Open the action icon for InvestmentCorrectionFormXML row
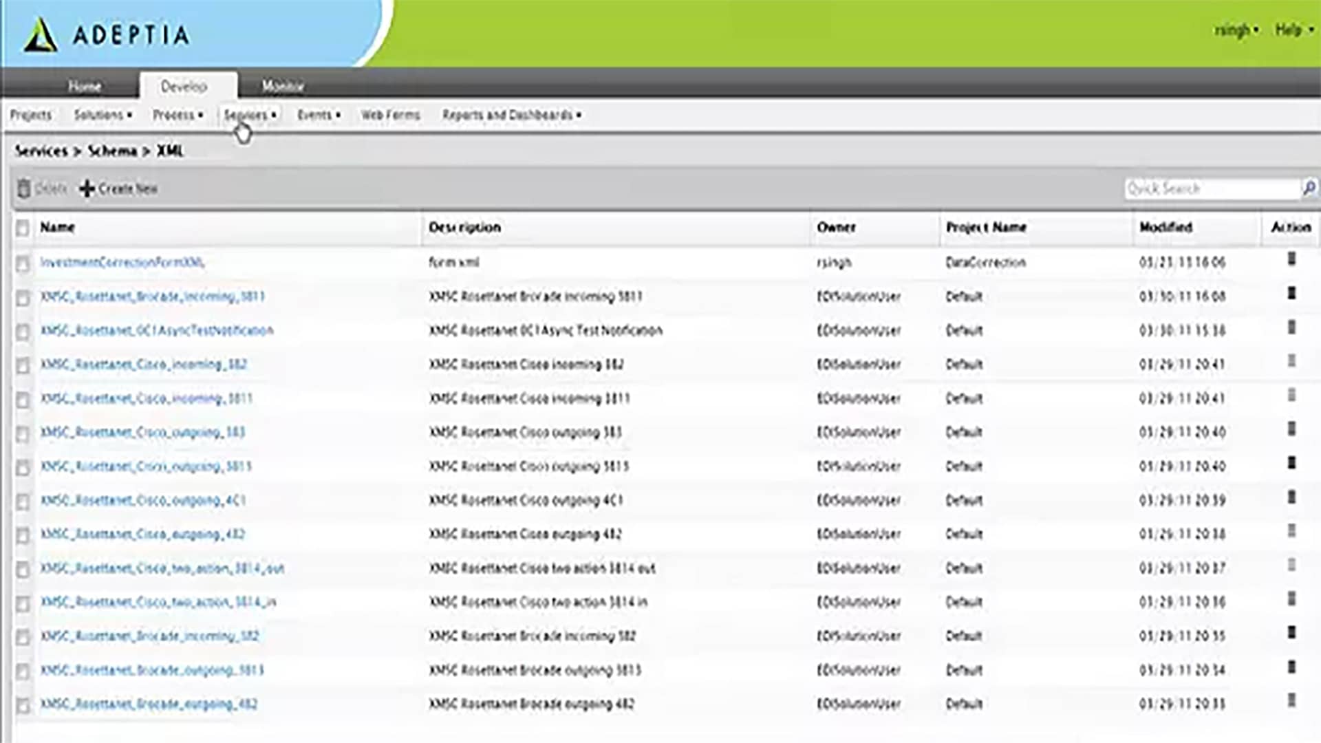 click(x=1291, y=259)
